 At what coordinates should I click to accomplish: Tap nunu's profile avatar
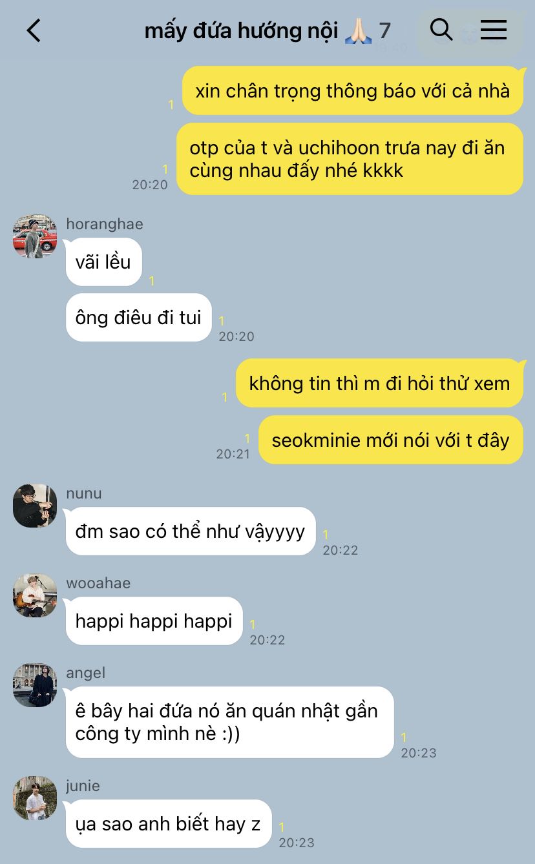35,506
